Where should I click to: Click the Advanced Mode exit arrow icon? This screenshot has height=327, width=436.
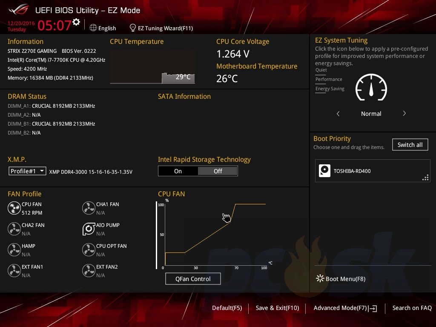coord(373,308)
